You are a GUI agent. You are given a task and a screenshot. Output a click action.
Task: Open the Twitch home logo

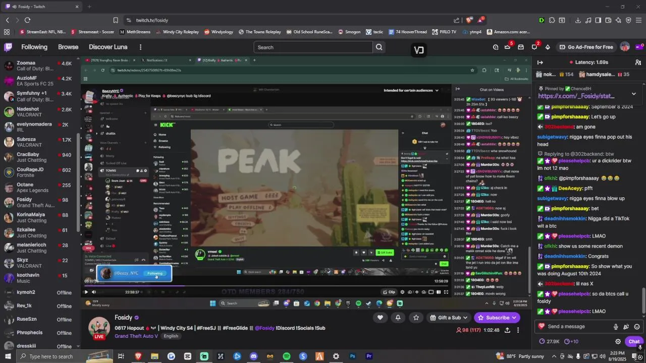point(8,47)
